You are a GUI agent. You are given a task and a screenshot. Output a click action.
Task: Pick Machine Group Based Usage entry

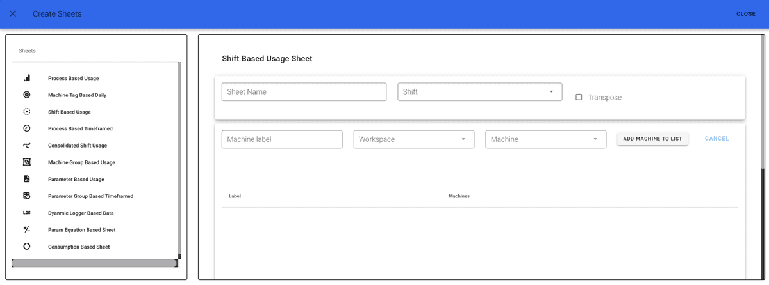pyautogui.click(x=81, y=162)
